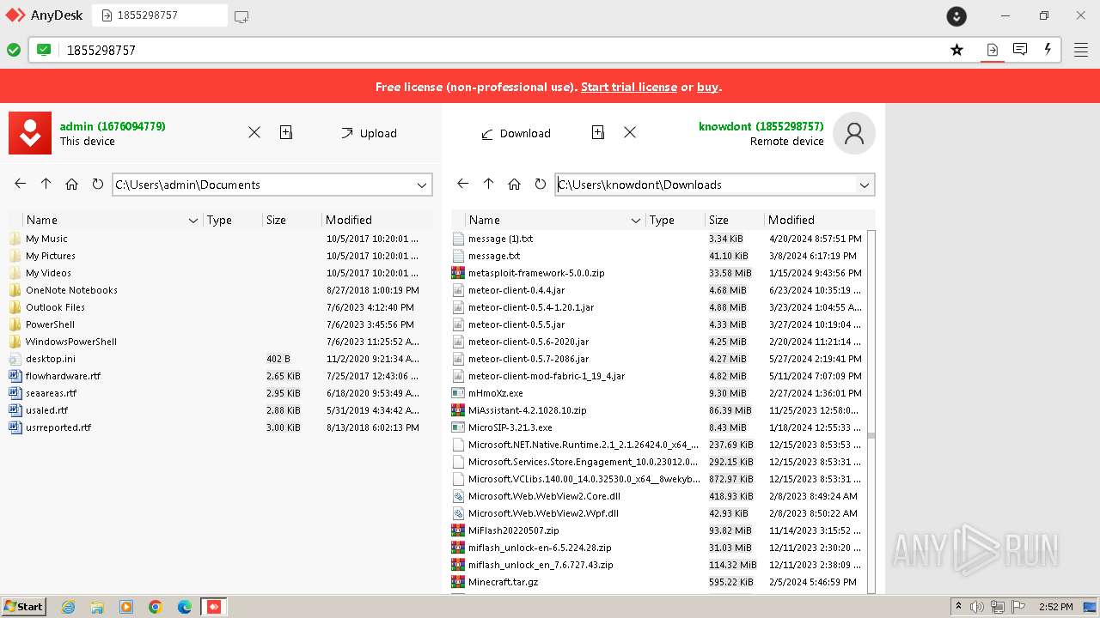Go back in remote file panel
1100x618 pixels.
pos(463,184)
